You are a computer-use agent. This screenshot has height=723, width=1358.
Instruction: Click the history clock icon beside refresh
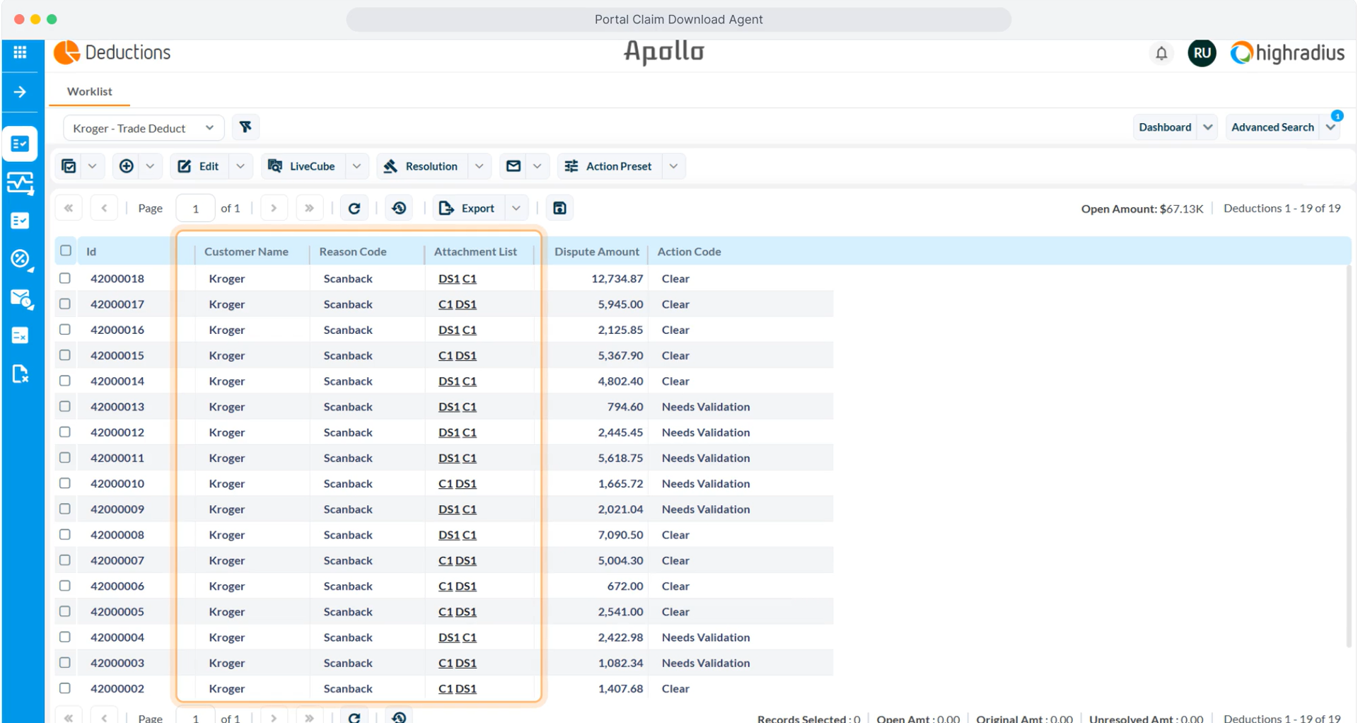point(399,208)
